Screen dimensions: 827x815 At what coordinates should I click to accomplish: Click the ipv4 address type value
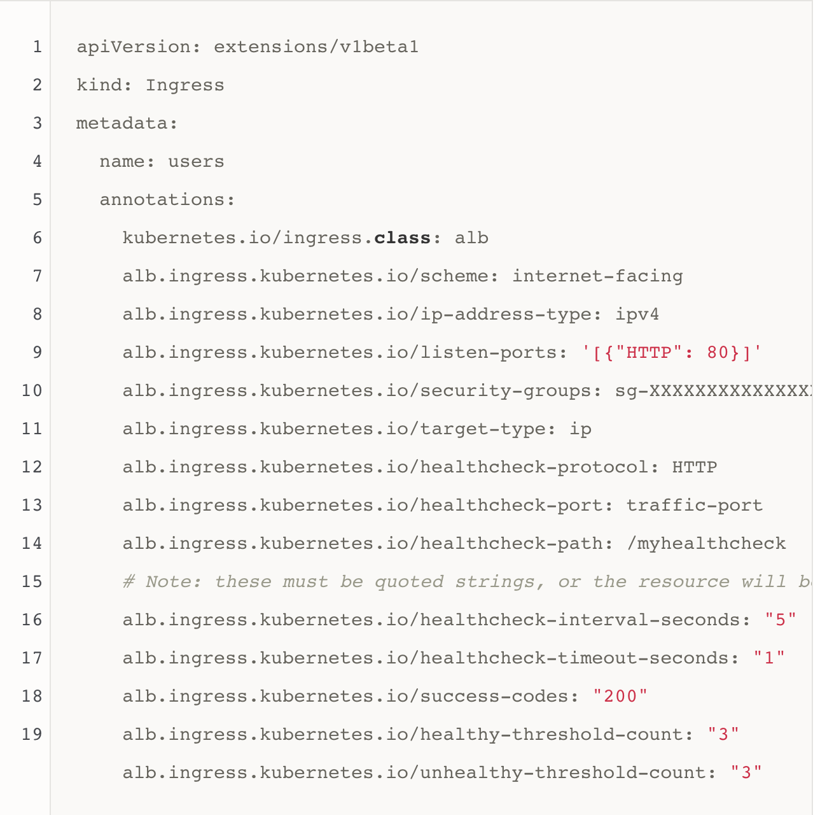click(637, 315)
